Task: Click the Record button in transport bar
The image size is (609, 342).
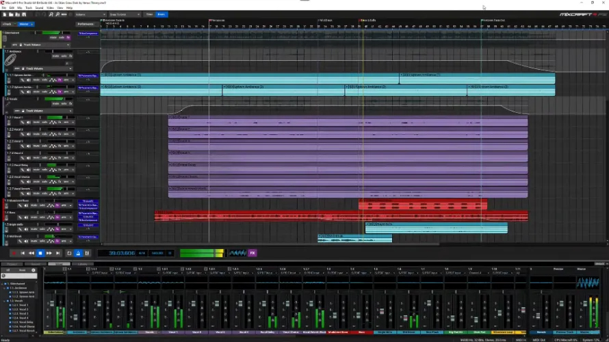Action: point(14,253)
